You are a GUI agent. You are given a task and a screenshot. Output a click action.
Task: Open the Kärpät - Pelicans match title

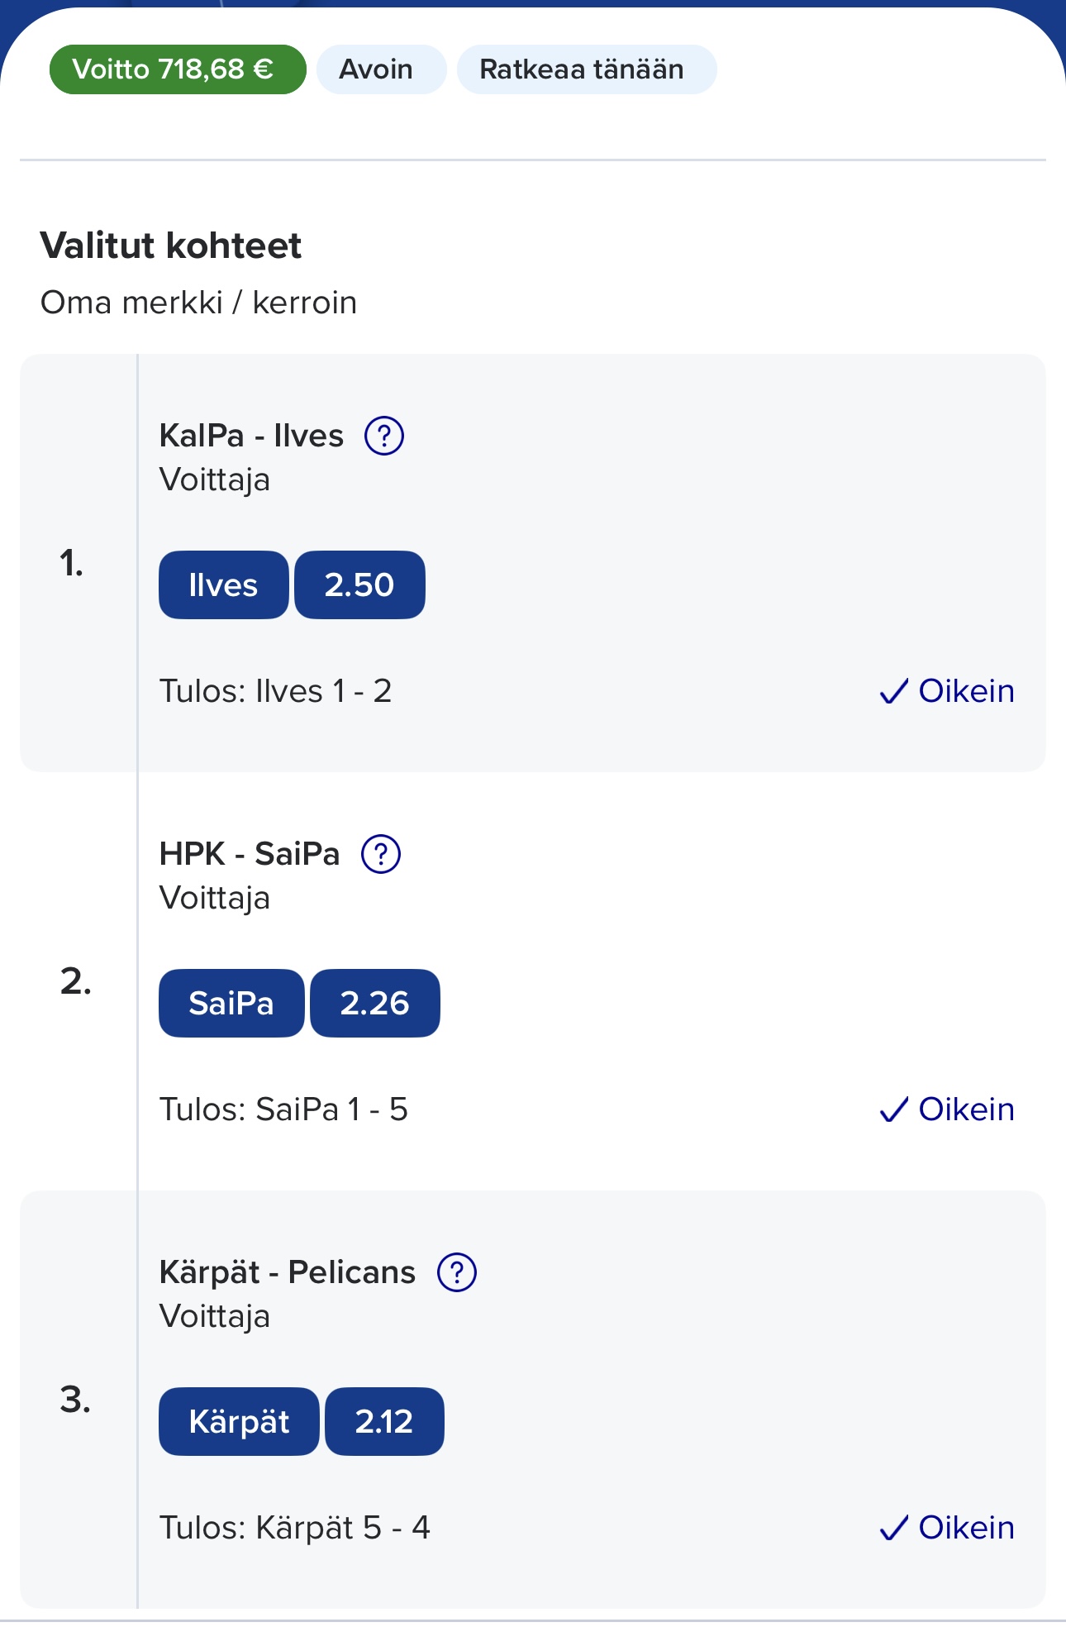point(288,1272)
